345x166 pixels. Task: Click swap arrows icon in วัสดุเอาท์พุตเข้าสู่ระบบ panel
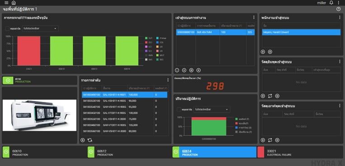(270, 140)
